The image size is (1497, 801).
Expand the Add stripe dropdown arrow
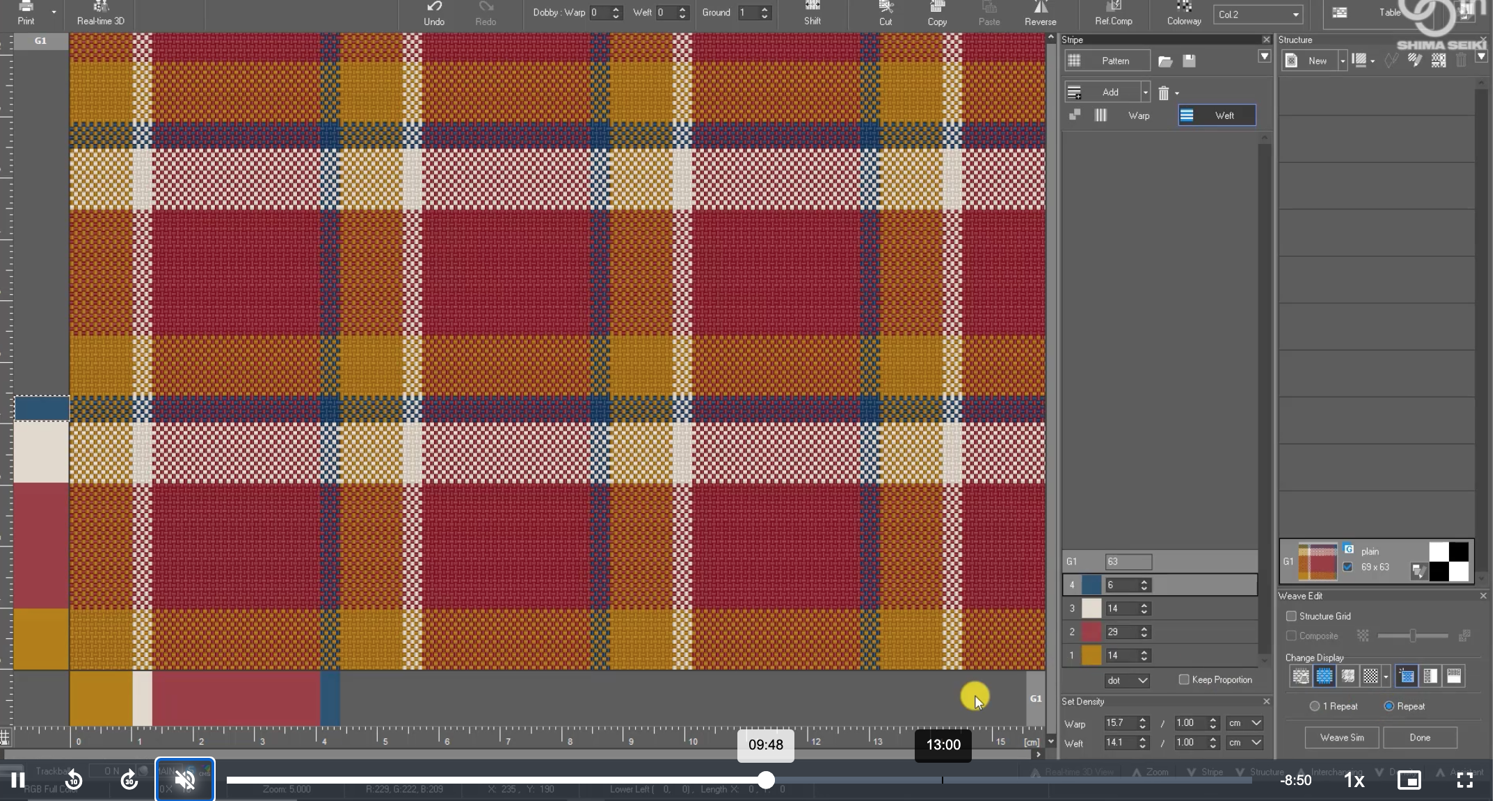(1145, 92)
